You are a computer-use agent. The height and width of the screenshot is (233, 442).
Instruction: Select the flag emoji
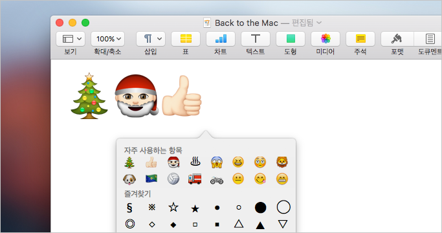tap(151, 179)
